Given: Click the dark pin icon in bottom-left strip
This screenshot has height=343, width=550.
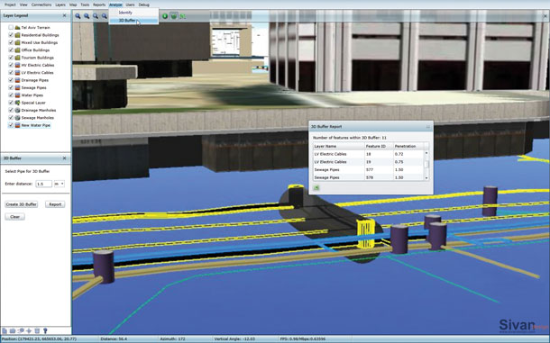Looking at the screenshot, I should [45, 330].
